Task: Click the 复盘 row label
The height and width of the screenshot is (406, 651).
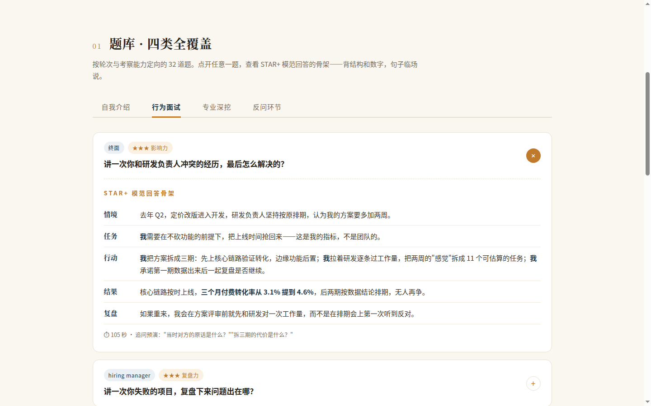Action: (111, 314)
